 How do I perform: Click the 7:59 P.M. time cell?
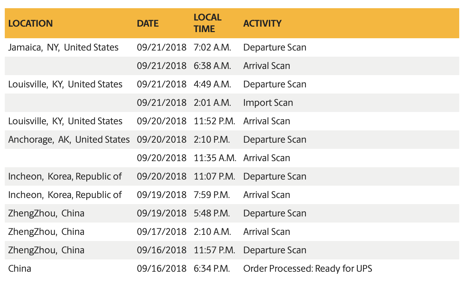212,195
